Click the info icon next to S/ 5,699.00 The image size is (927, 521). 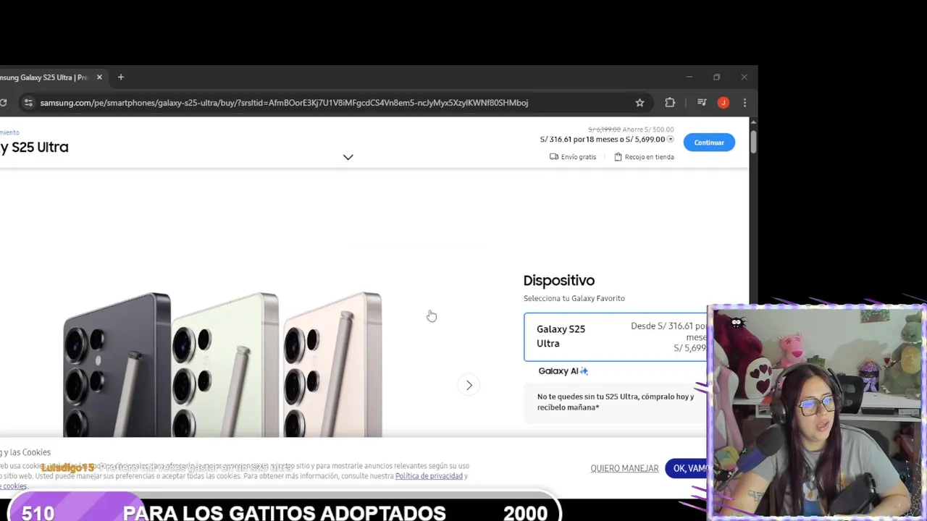(670, 139)
